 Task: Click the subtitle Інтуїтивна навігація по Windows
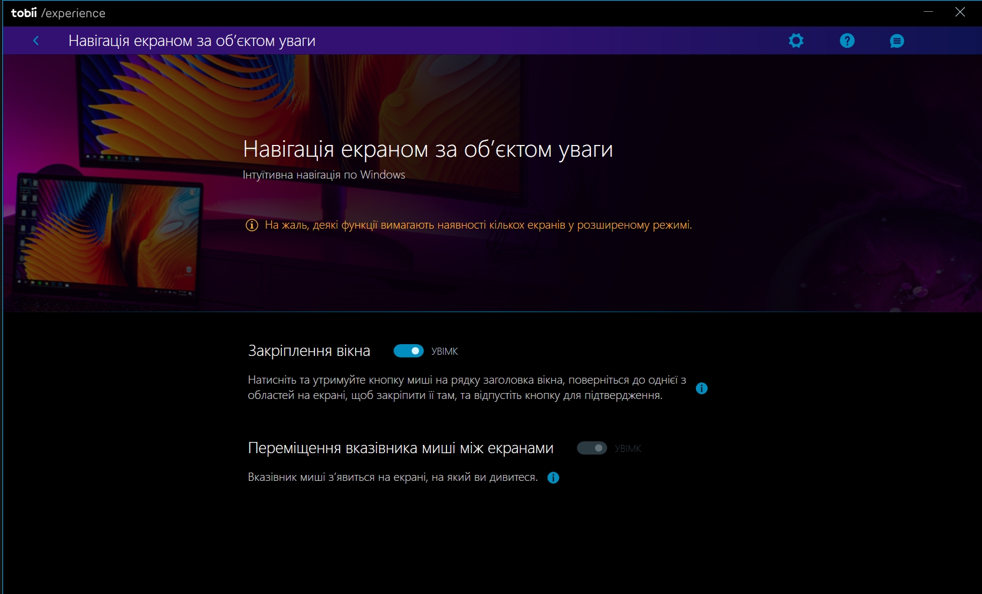324,175
